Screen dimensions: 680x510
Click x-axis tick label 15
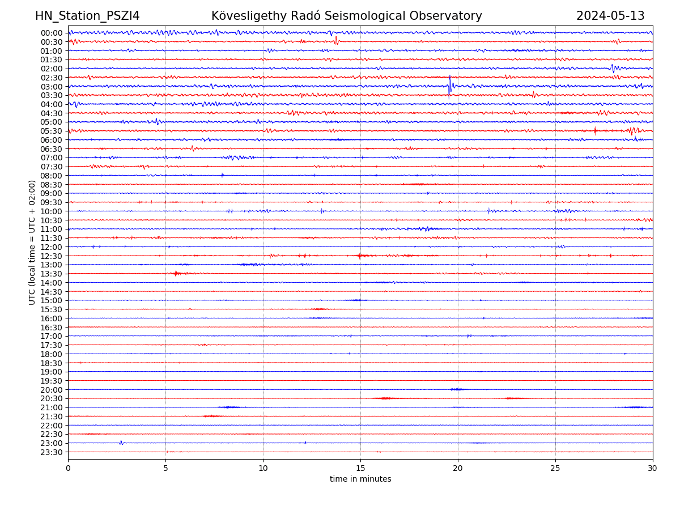(360, 469)
